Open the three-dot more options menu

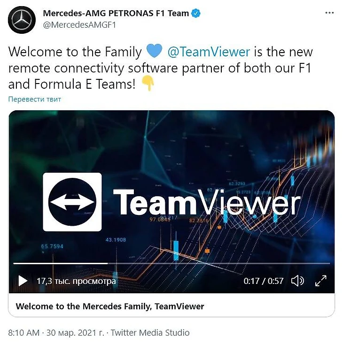click(329, 13)
